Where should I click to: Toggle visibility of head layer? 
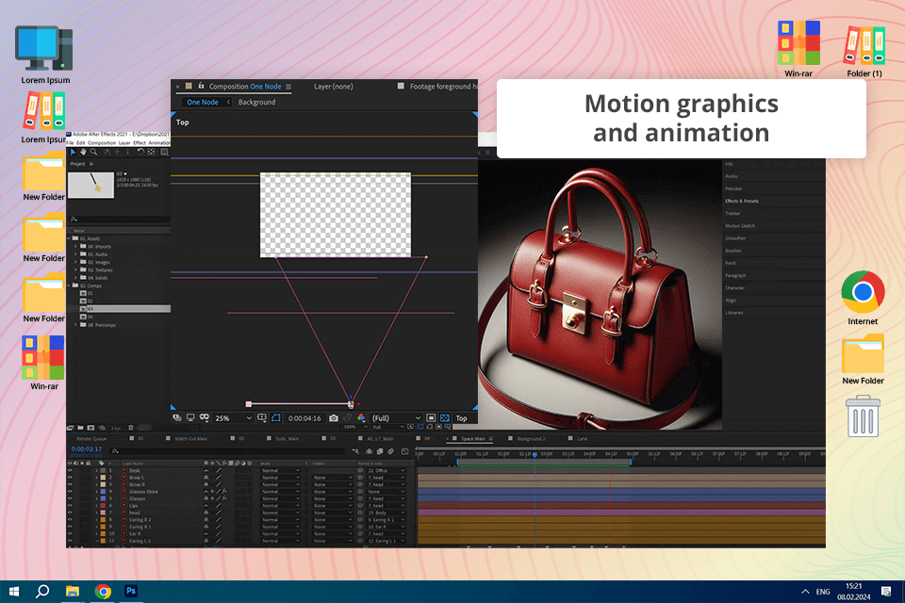click(70, 513)
